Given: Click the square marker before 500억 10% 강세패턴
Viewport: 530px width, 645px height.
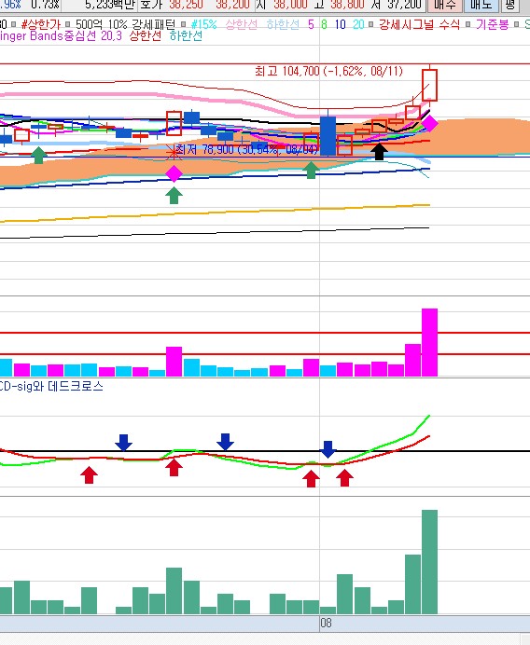Looking at the screenshot, I should 68,24.
